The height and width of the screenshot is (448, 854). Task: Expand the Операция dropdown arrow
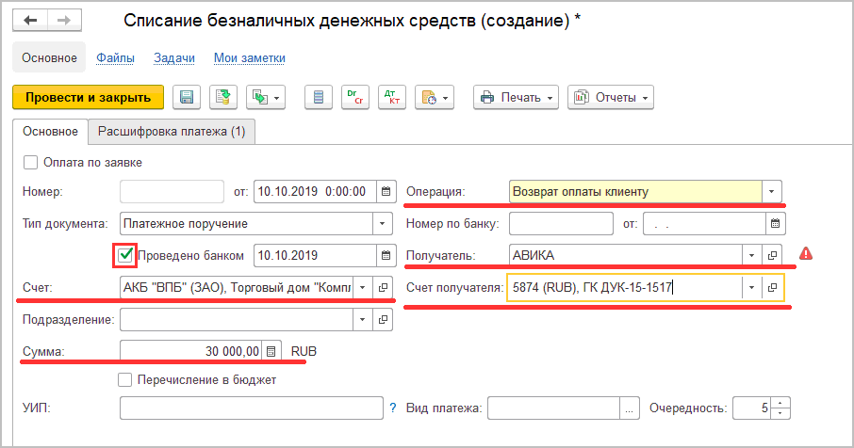click(772, 191)
